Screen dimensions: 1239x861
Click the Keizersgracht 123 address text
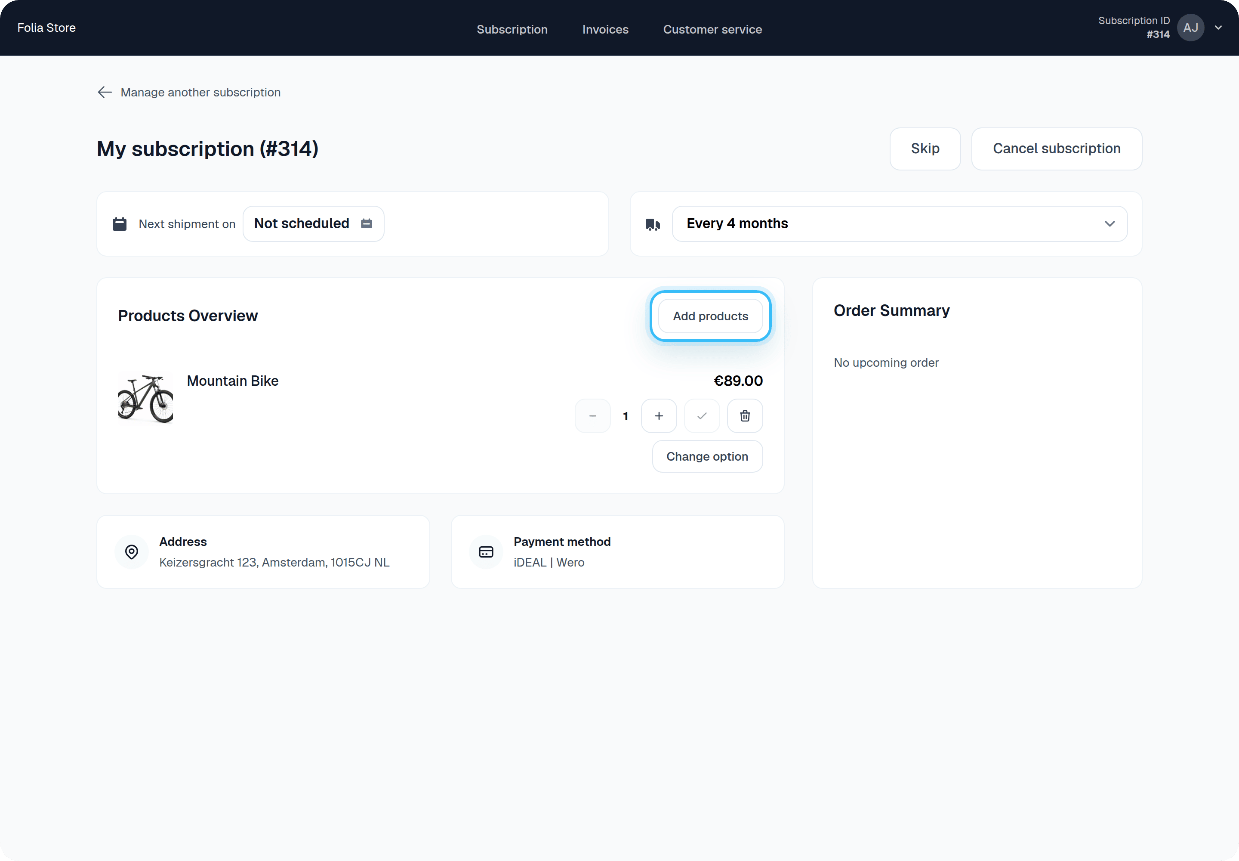point(274,562)
